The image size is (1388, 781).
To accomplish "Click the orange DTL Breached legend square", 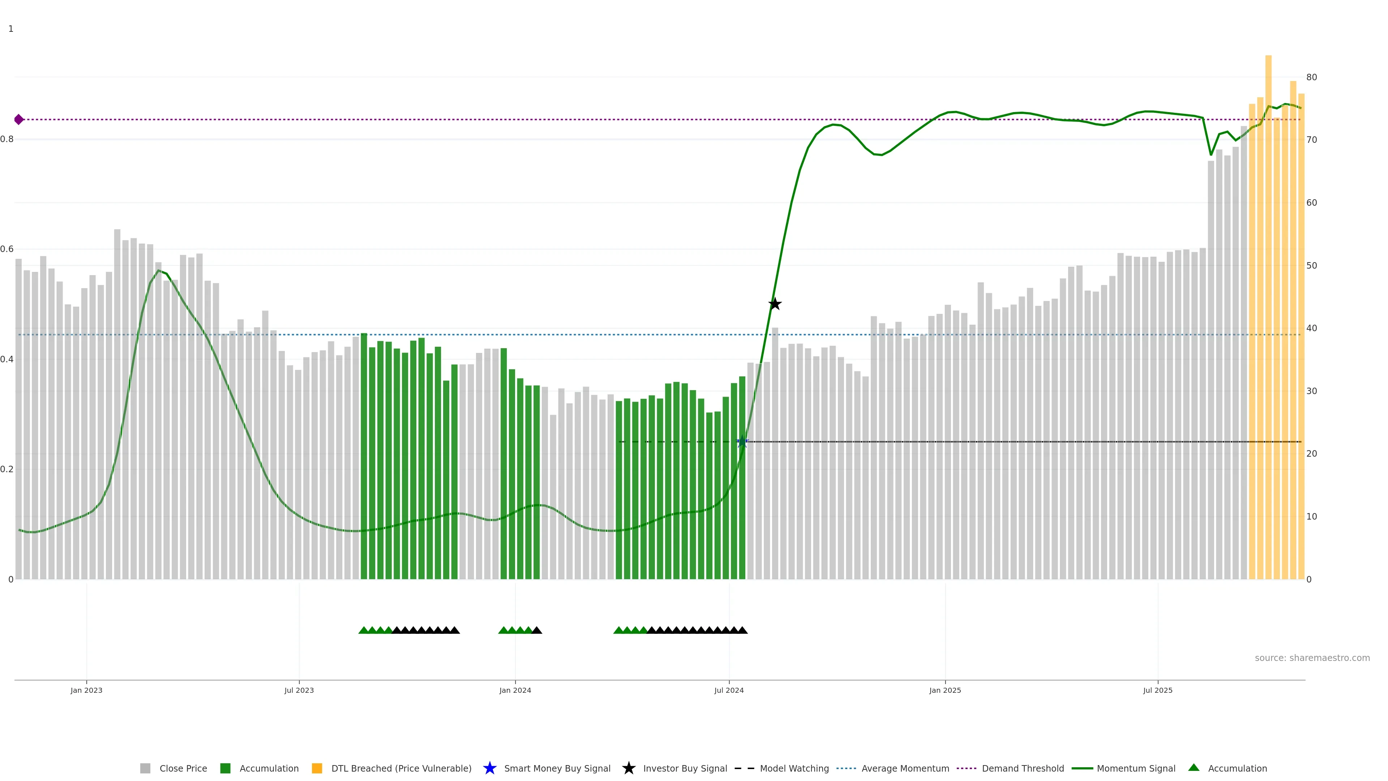I will pyautogui.click(x=317, y=768).
